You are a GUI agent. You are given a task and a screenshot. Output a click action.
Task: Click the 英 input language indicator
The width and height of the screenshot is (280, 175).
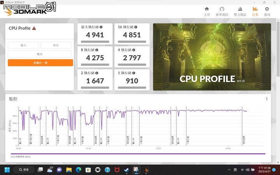(235, 170)
